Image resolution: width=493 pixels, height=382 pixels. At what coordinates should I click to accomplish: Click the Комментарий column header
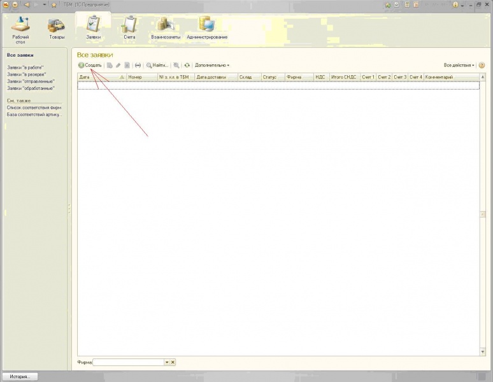[452, 77]
